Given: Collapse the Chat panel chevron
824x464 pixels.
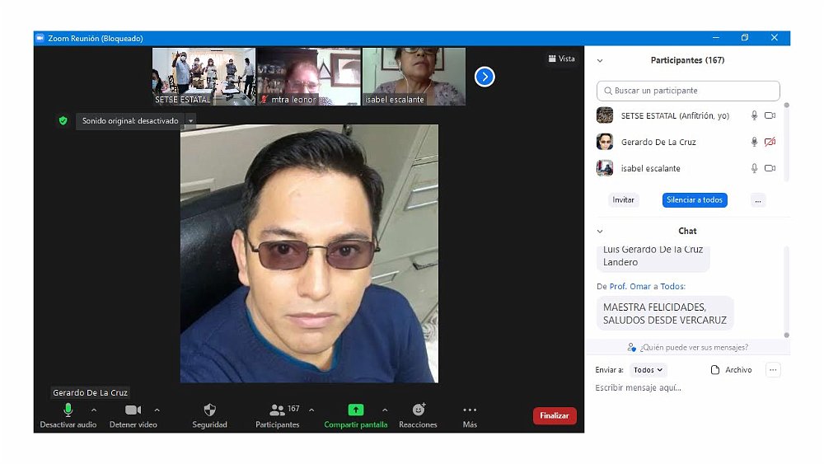Looking at the screenshot, I should (600, 232).
